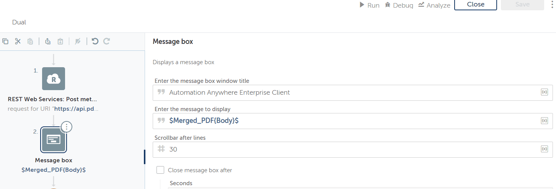Undo the last action
This screenshot has height=189, width=556.
click(95, 41)
